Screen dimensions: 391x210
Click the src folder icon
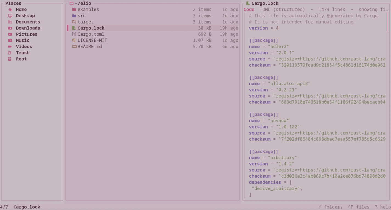tap(74, 16)
